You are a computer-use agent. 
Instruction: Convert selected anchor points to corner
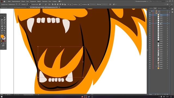[17, 4]
